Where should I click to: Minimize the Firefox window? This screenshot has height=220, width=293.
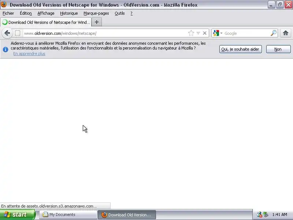(x=271, y=5)
